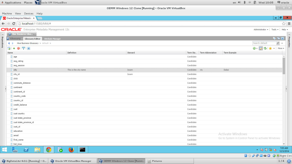Open the Places menu in top panel
Image resolution: width=292 pixels, height=164 pixels.
(28, 3)
